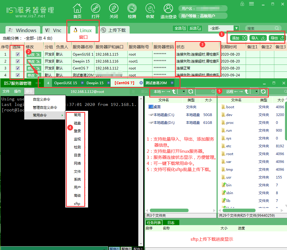Click the 打开 open server icon
Image resolution: width=287 pixels, height=250 pixels.
click(95, 9)
